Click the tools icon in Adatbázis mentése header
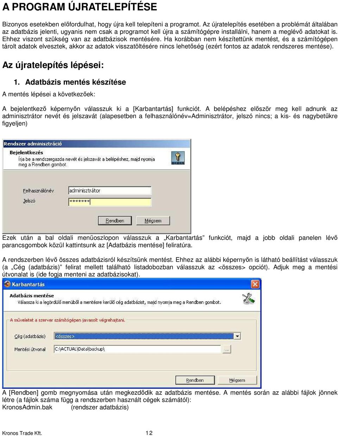The height and width of the screenshot is (436, 338). pos(249,299)
